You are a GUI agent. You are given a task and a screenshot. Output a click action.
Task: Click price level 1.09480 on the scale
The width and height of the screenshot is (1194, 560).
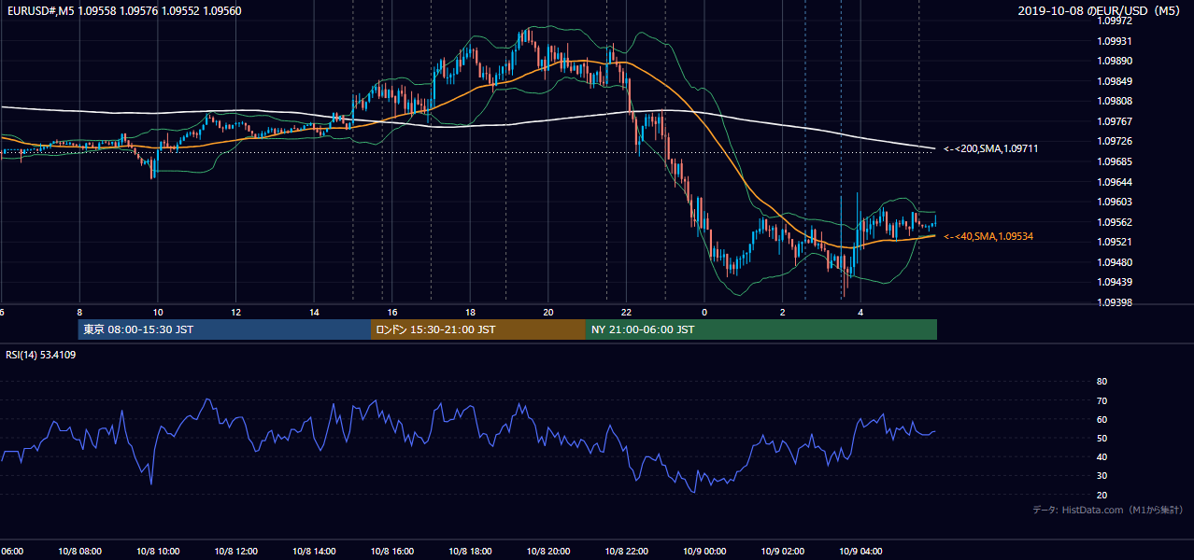(1115, 262)
